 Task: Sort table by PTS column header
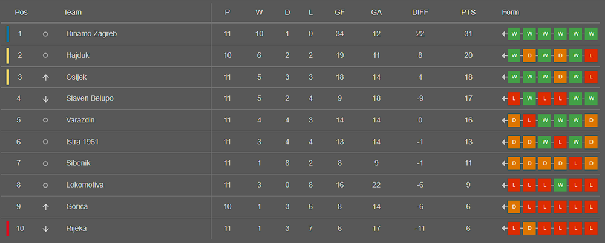tap(468, 12)
